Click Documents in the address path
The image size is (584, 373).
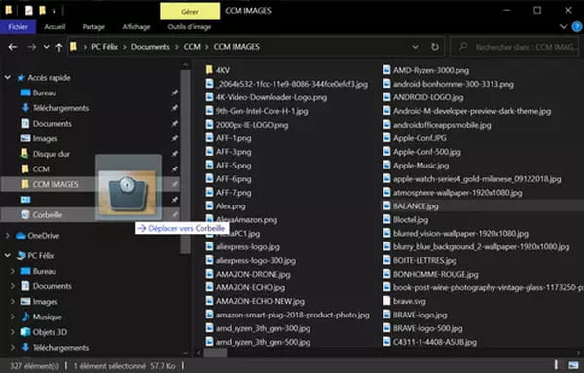pos(151,47)
